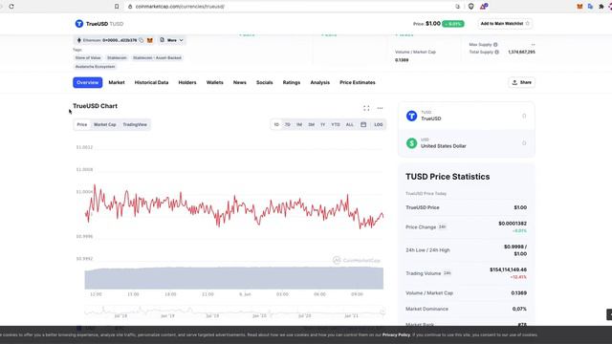Click the $154,114,149.46 trading volume value

click(x=508, y=269)
